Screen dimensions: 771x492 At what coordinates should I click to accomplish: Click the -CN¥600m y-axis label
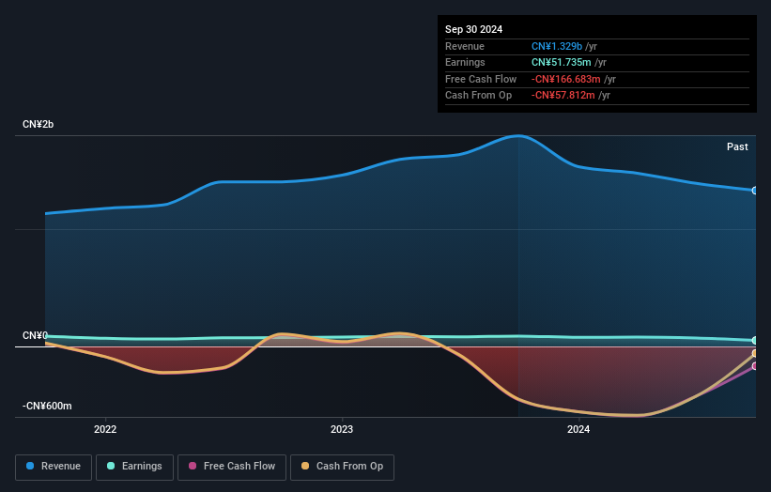pos(47,406)
